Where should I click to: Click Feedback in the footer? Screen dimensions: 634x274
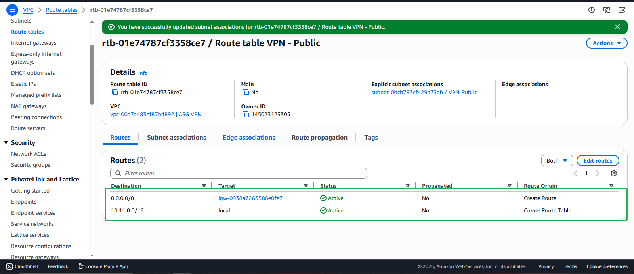pyautogui.click(x=58, y=266)
